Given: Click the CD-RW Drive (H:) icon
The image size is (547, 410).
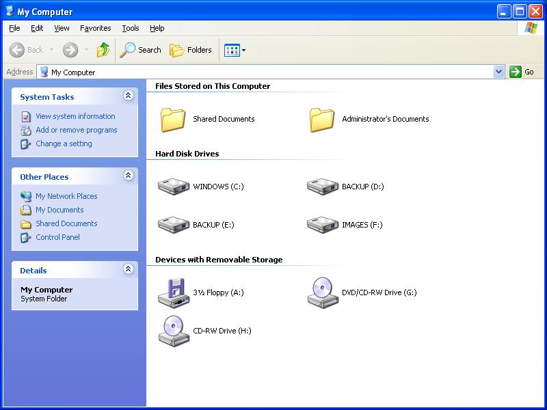Looking at the screenshot, I should [173, 331].
